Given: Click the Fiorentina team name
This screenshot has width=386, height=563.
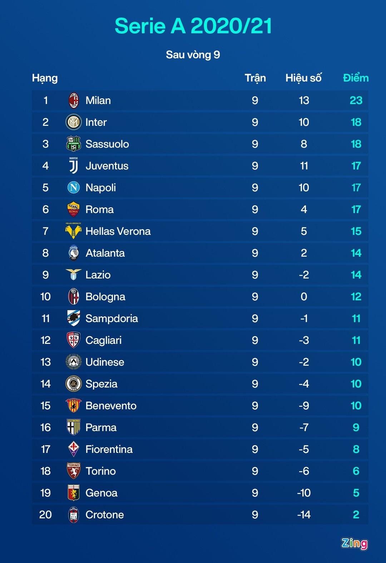Looking at the screenshot, I should click(x=109, y=449).
